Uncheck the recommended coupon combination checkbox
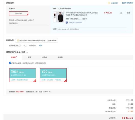135x120 pixels. [x=10, y=63]
